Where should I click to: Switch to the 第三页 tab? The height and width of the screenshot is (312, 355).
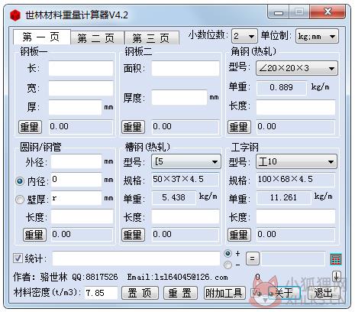[x=151, y=38]
